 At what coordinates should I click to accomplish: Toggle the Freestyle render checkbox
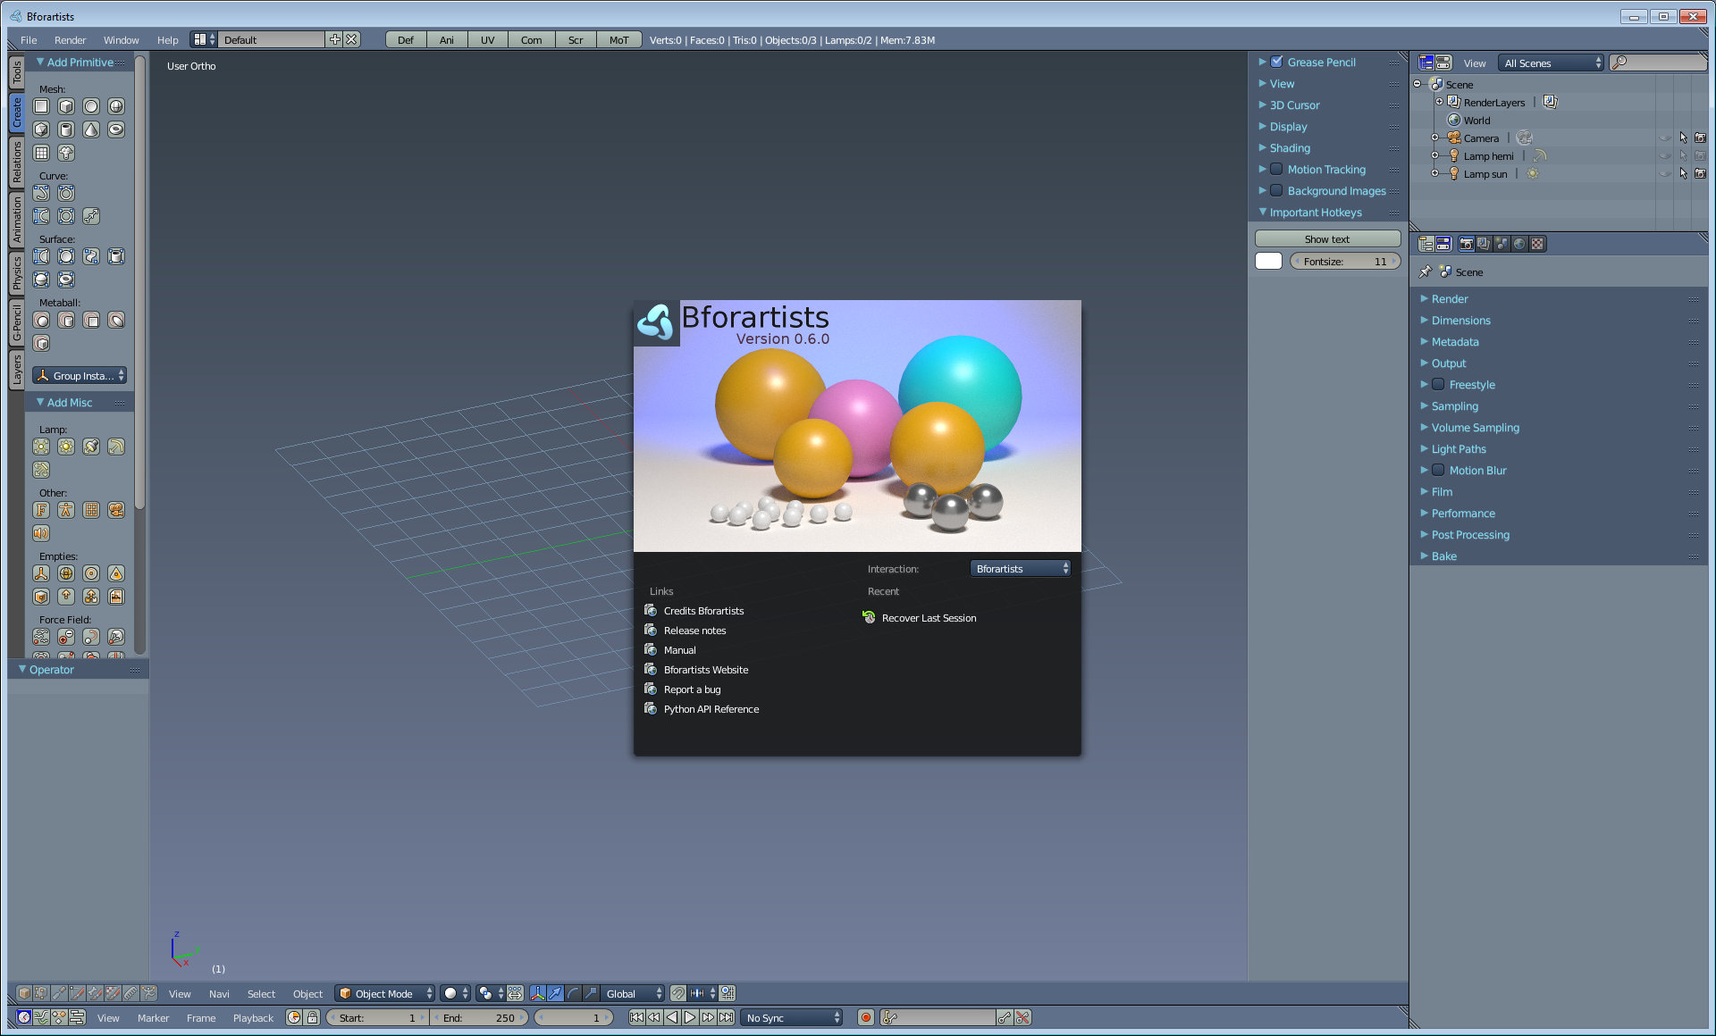pyautogui.click(x=1438, y=384)
